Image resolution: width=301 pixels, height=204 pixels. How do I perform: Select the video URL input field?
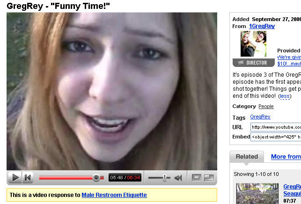276,127
